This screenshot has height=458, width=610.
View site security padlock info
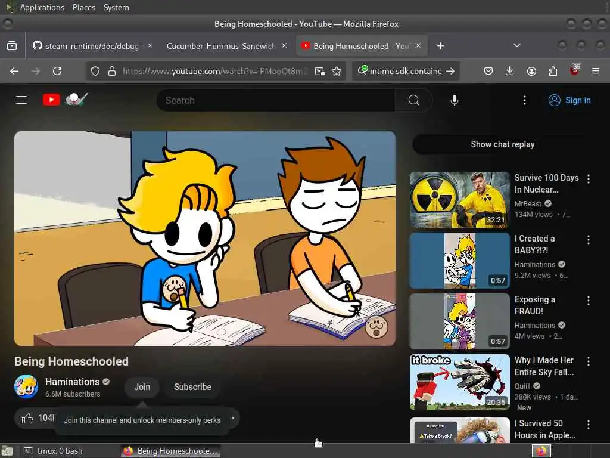pos(112,71)
